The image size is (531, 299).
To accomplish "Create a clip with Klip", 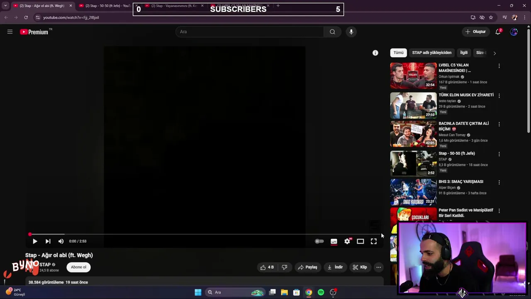I will coord(360,267).
